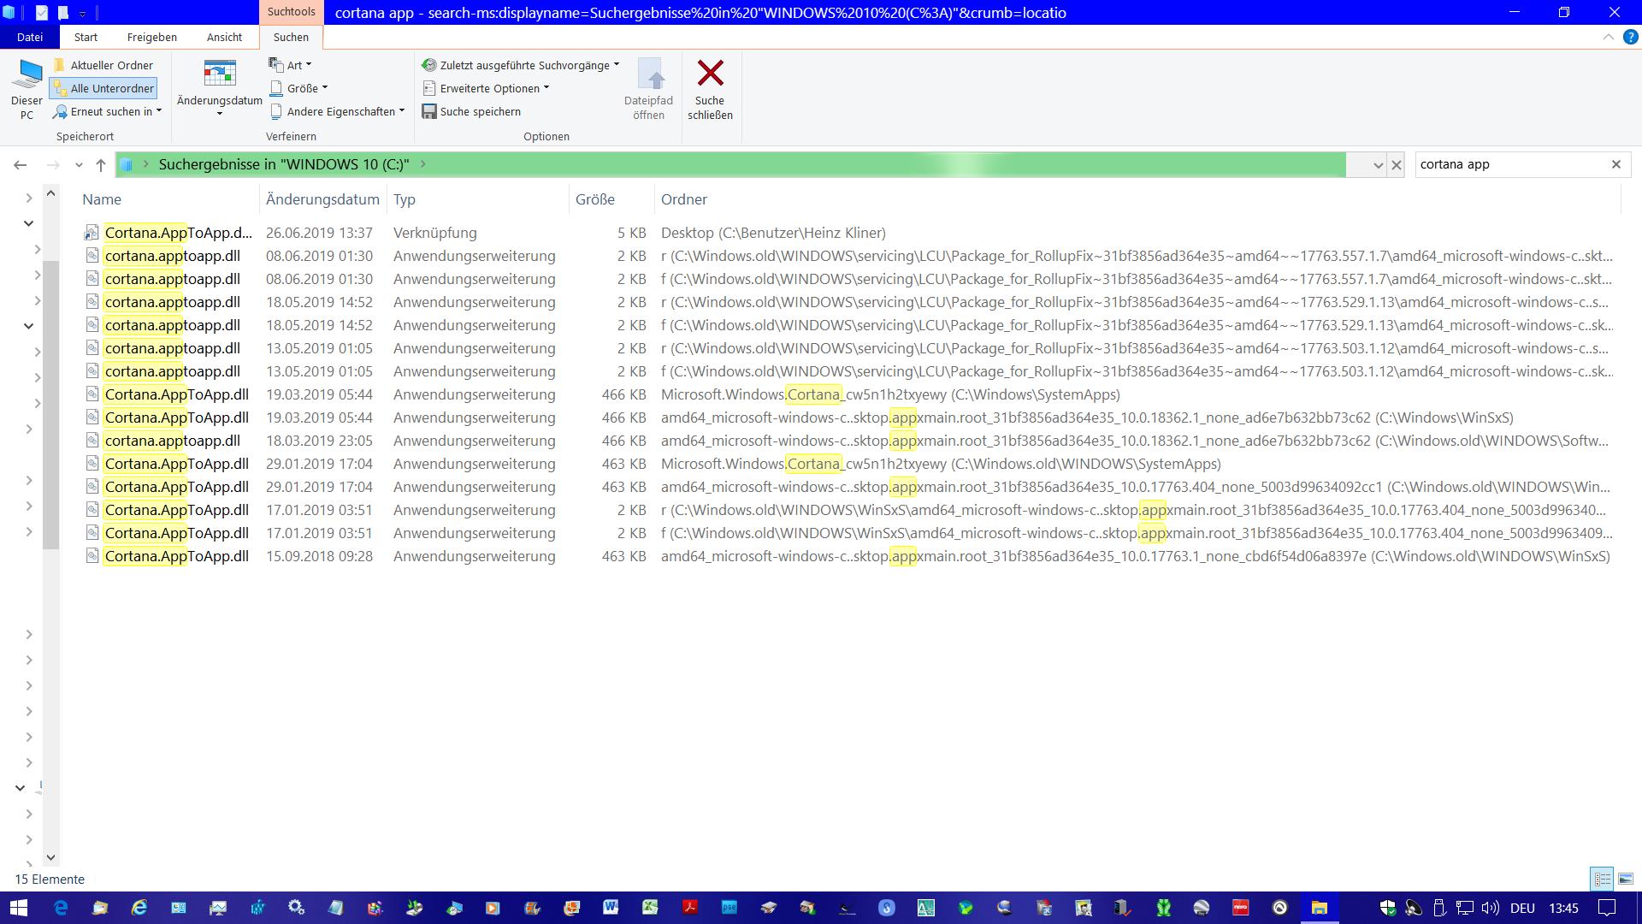Launch Nero from the taskbar
Image resolution: width=1642 pixels, height=924 pixels.
(1240, 908)
